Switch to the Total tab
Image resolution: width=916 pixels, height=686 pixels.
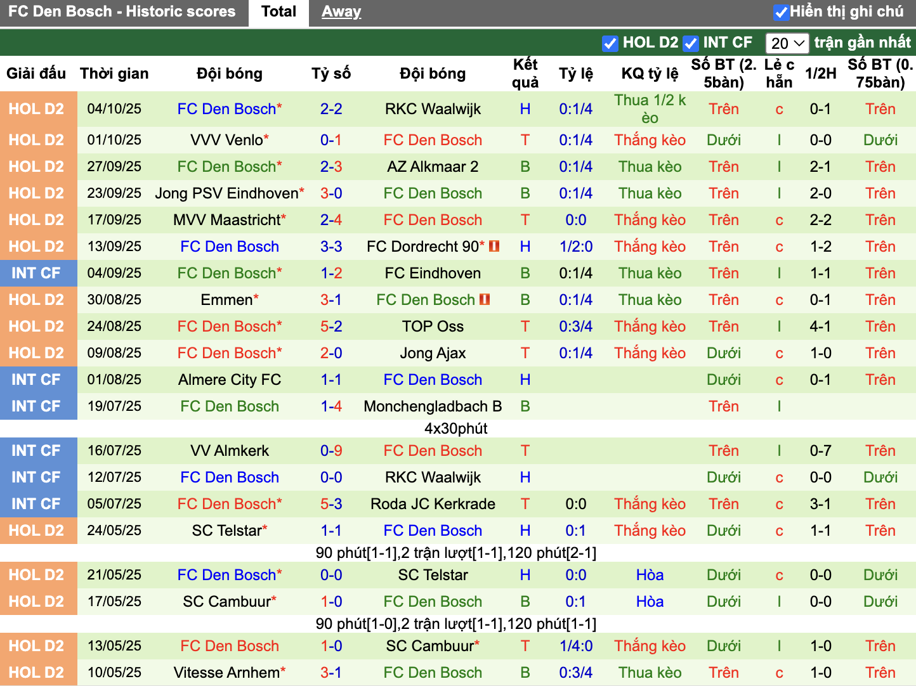point(278,12)
